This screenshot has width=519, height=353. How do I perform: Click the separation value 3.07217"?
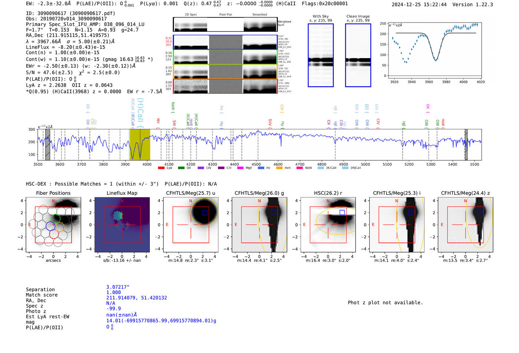(118, 287)
